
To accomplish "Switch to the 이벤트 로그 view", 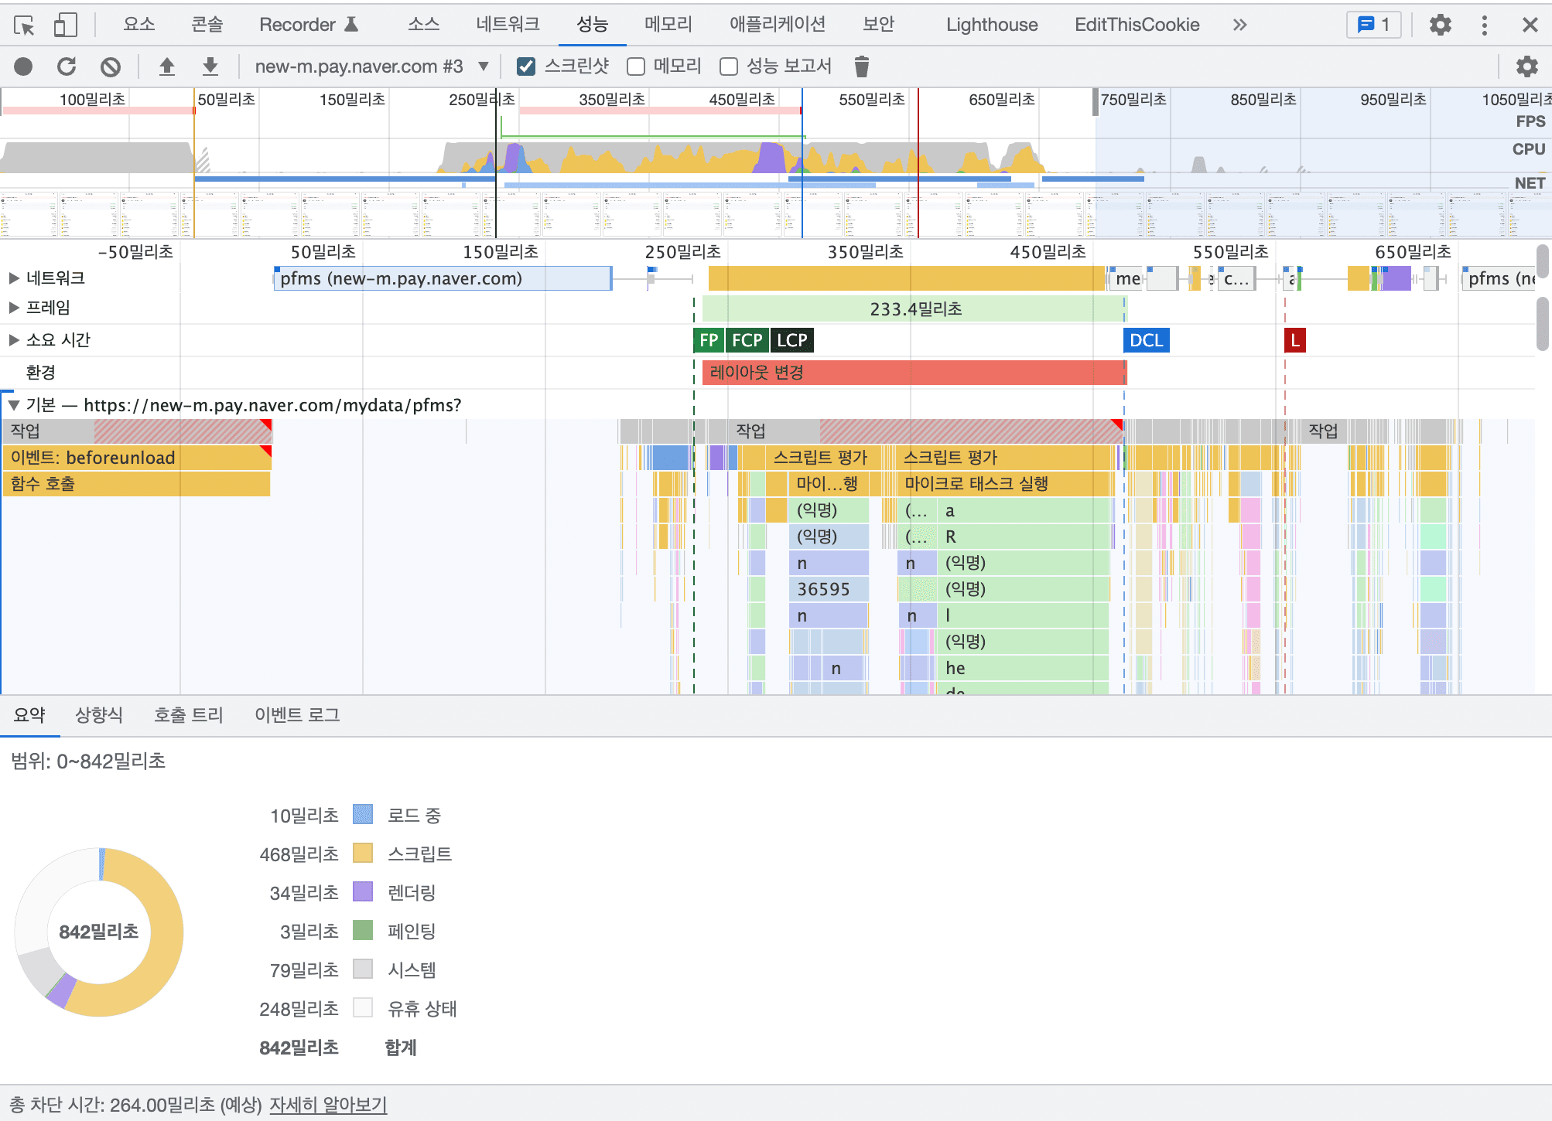I will pyautogui.click(x=296, y=715).
